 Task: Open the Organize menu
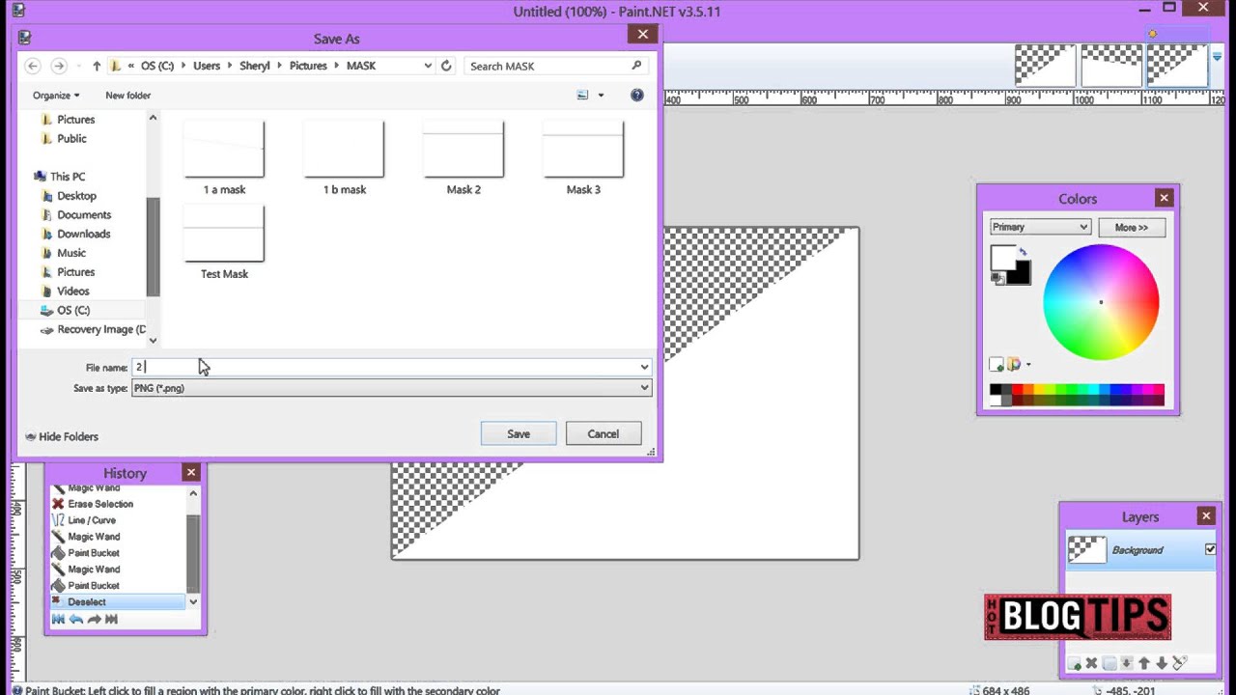pyautogui.click(x=56, y=95)
